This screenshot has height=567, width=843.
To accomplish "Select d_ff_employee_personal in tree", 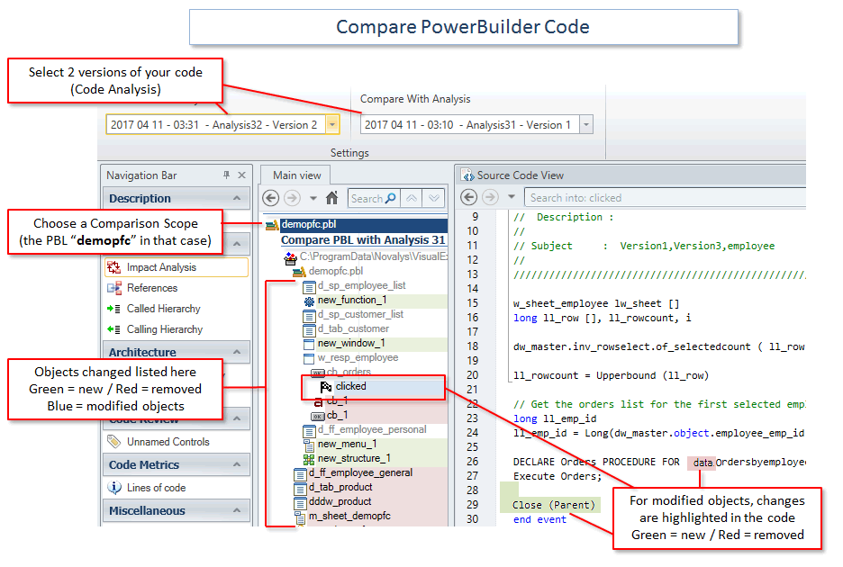I will coord(371,430).
